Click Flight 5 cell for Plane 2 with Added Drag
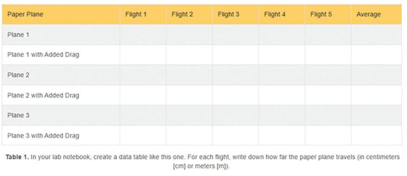The image size is (407, 176). pos(328,95)
